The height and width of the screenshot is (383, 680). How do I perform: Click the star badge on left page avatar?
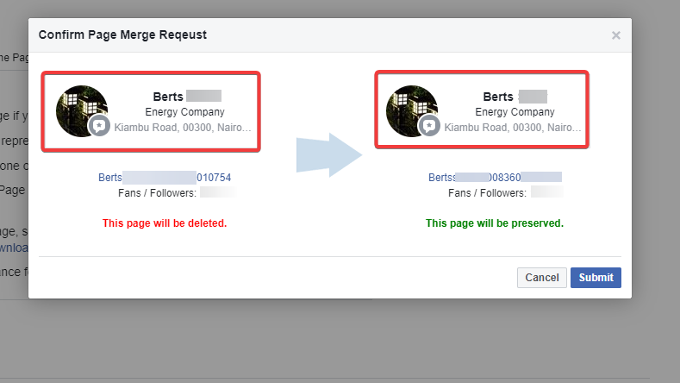[x=99, y=126]
